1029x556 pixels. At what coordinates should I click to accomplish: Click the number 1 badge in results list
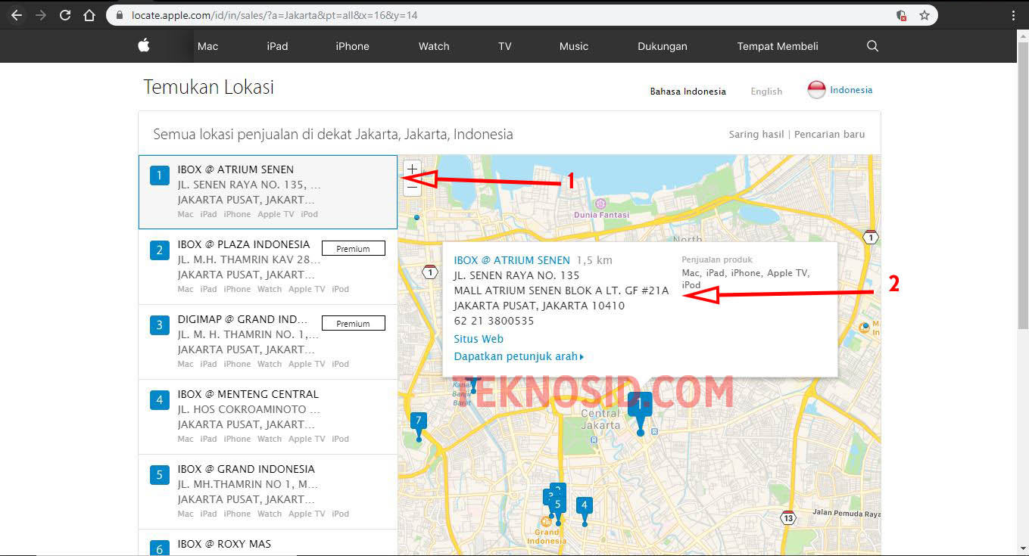159,176
